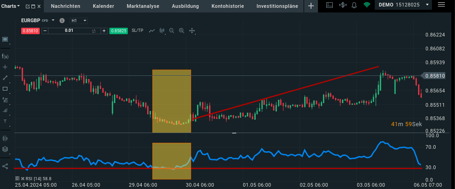Image resolution: width=455 pixels, height=189 pixels.
Task: Open EURGBP instrument info icon
Action: pos(62,20)
